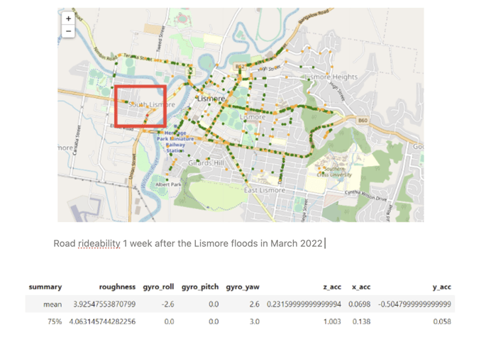Image resolution: width=486 pixels, height=342 pixels.
Task: Click the mean gyro_roll value -2.6
Action: coord(167,304)
